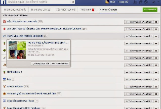Image resolution: width=161 pixels, height=109 pixels.
Task: Open settings gear for THPT Nghi lộc 4
Action: pos(156,72)
